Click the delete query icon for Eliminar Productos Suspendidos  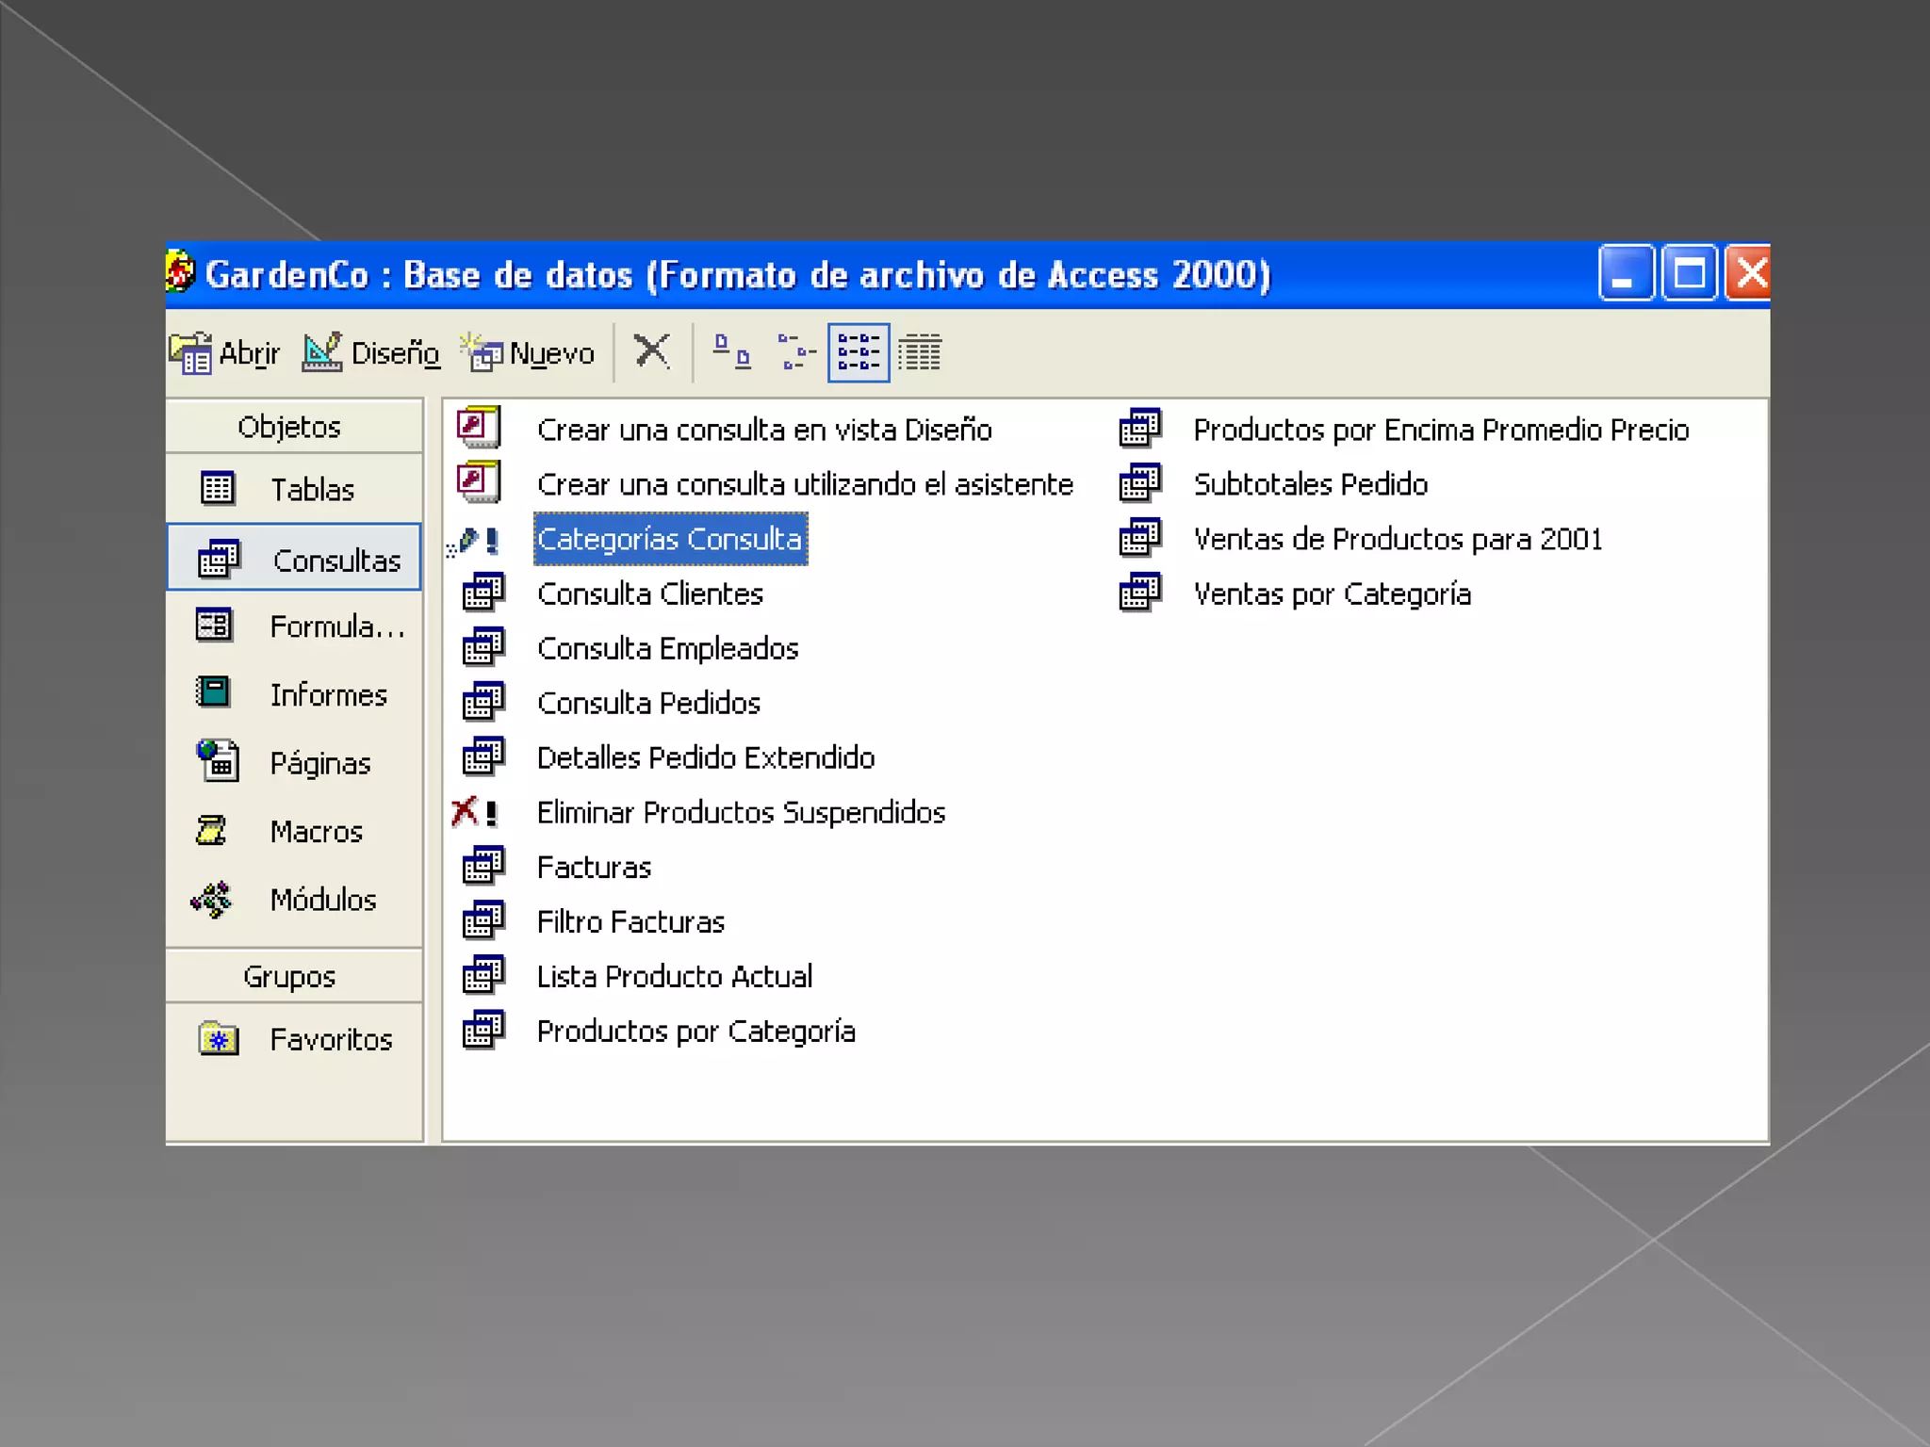[x=475, y=812]
